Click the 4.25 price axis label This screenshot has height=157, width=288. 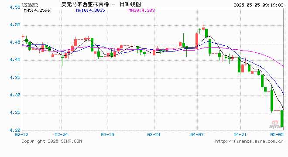coord(15,113)
